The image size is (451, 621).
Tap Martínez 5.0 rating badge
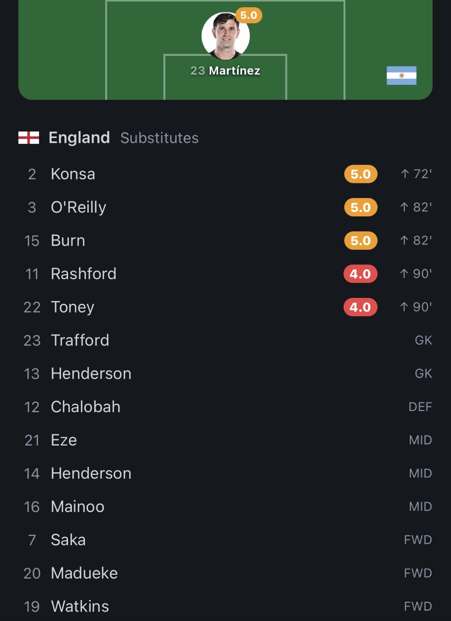pyautogui.click(x=248, y=15)
